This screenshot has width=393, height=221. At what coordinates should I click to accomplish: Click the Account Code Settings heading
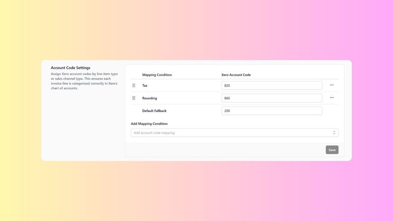[70, 68]
